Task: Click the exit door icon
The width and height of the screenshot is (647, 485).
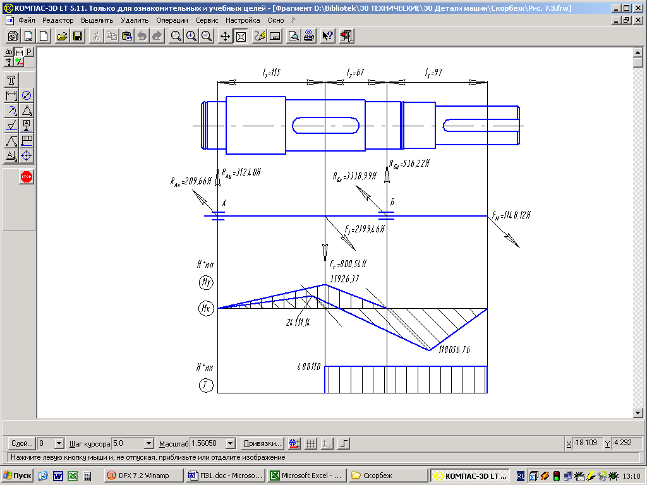Action: pyautogui.click(x=347, y=36)
